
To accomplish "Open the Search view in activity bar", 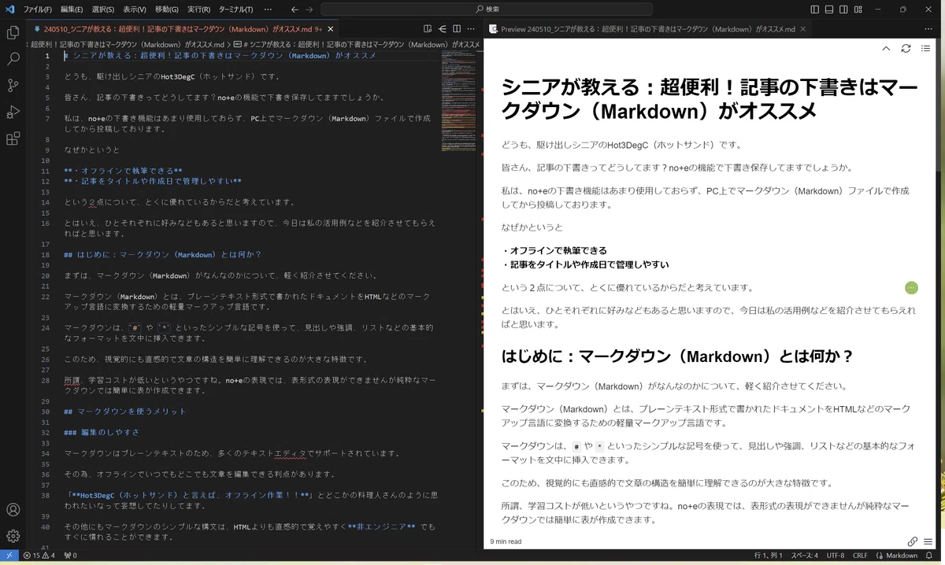I will coord(13,59).
